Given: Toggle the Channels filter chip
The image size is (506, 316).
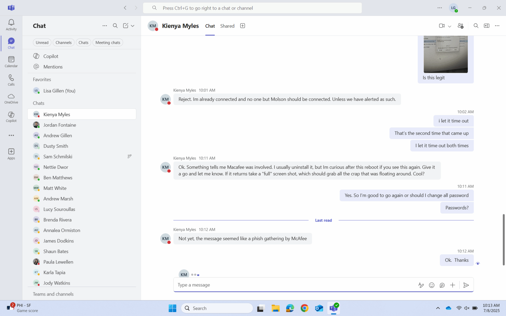Looking at the screenshot, I should 64,43.
